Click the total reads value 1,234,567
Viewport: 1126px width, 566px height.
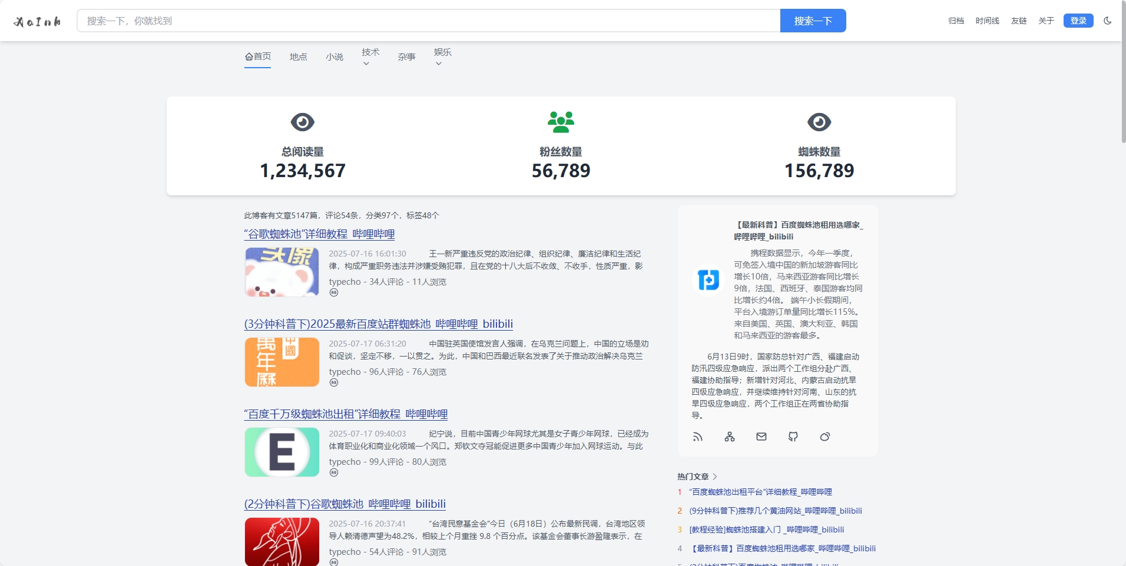[x=303, y=171]
